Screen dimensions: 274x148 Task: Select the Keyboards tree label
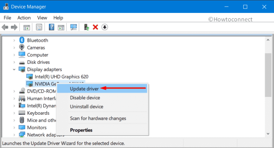38,113
